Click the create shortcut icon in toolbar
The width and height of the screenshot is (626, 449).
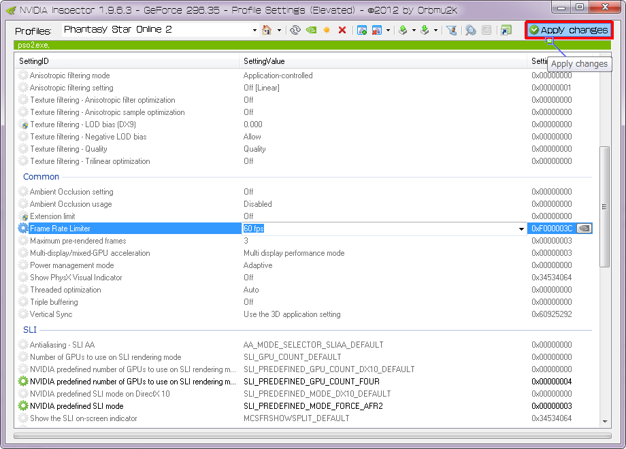point(506,30)
